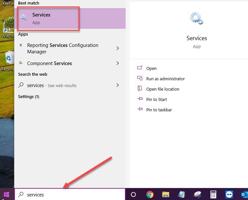Click the search box magnifier icon
The height and width of the screenshot is (200, 248).
tap(21, 194)
